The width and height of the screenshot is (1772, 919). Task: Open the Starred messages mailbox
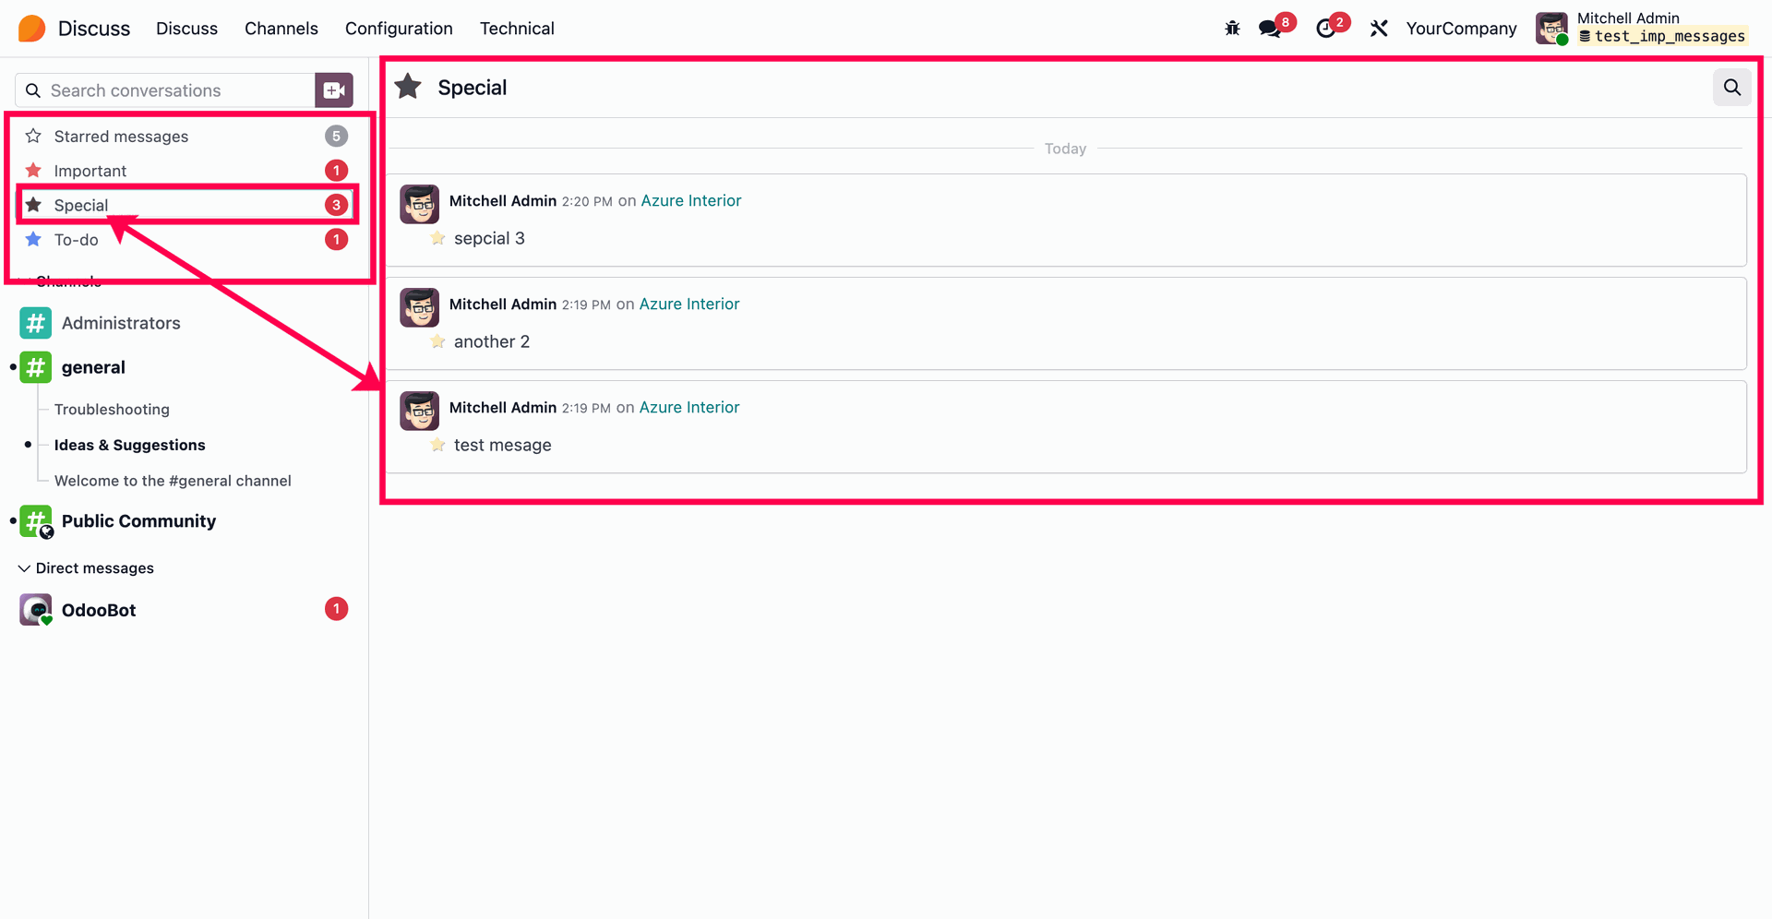(x=186, y=137)
